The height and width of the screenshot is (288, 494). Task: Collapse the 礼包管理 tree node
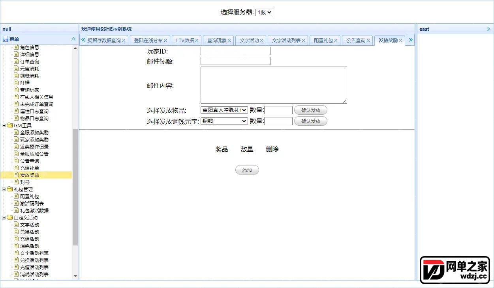click(x=4, y=189)
